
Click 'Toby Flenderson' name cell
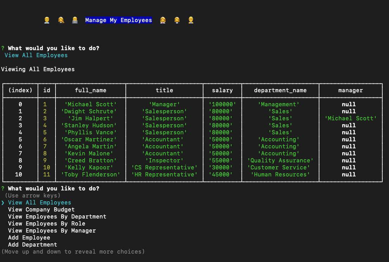pos(91,175)
